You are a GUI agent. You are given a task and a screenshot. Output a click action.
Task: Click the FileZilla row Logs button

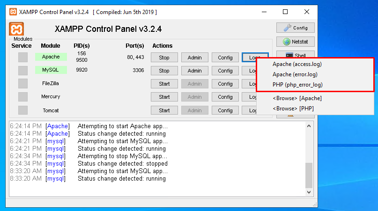tap(249, 84)
